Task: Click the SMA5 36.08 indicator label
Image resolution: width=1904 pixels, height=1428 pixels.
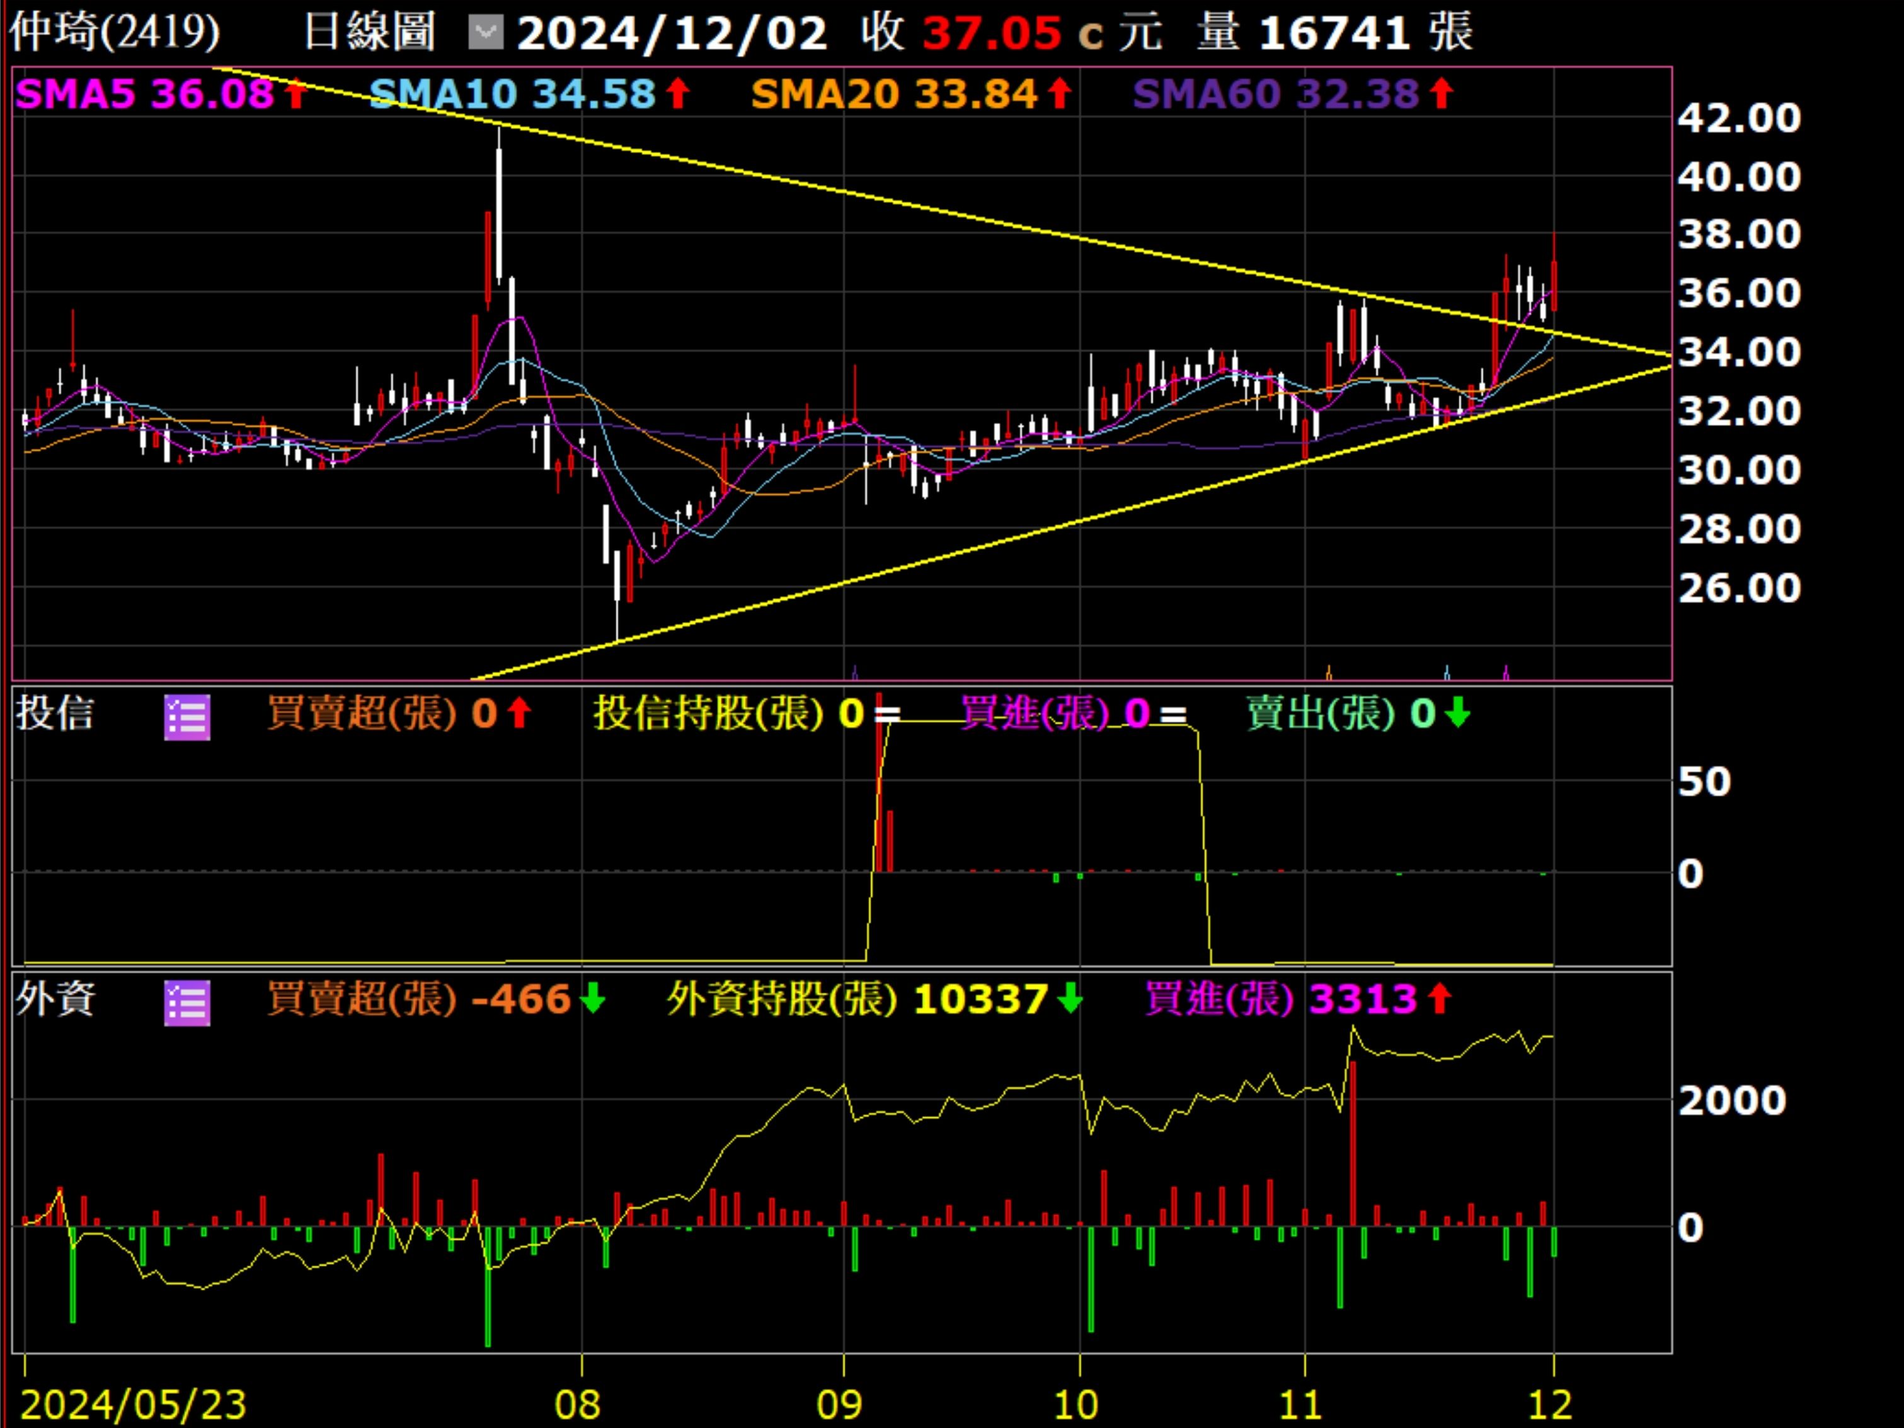Action: coord(144,94)
